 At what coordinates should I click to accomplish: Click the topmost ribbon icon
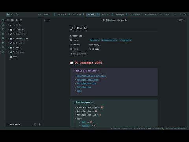pyautogui.click(x=3, y=20)
